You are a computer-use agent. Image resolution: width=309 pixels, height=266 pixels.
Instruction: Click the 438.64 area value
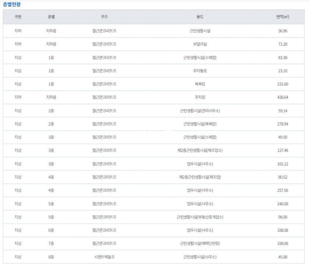pyautogui.click(x=283, y=97)
